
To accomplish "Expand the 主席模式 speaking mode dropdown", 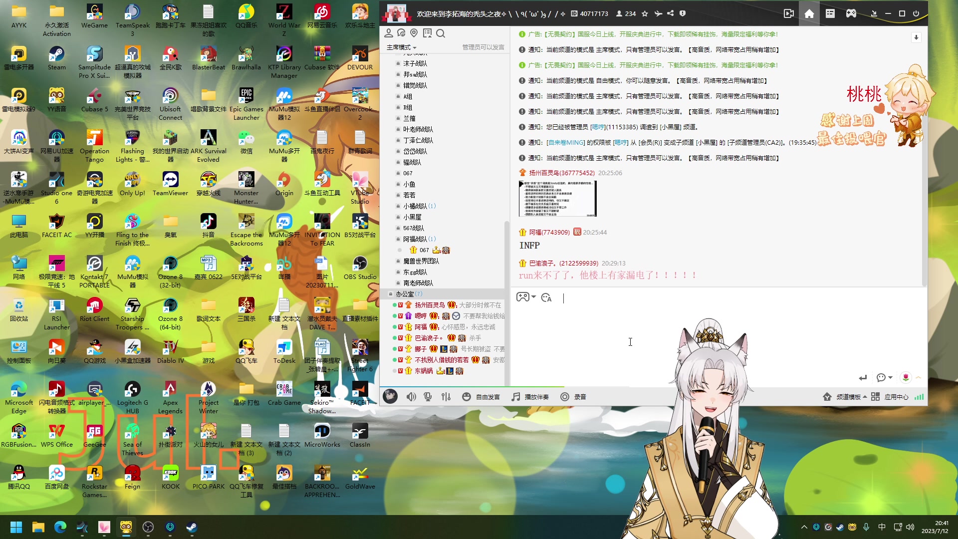I will (x=401, y=47).
